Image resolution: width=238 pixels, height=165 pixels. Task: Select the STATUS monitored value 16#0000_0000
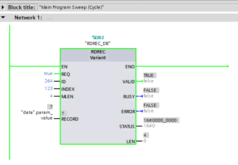tap(162, 120)
